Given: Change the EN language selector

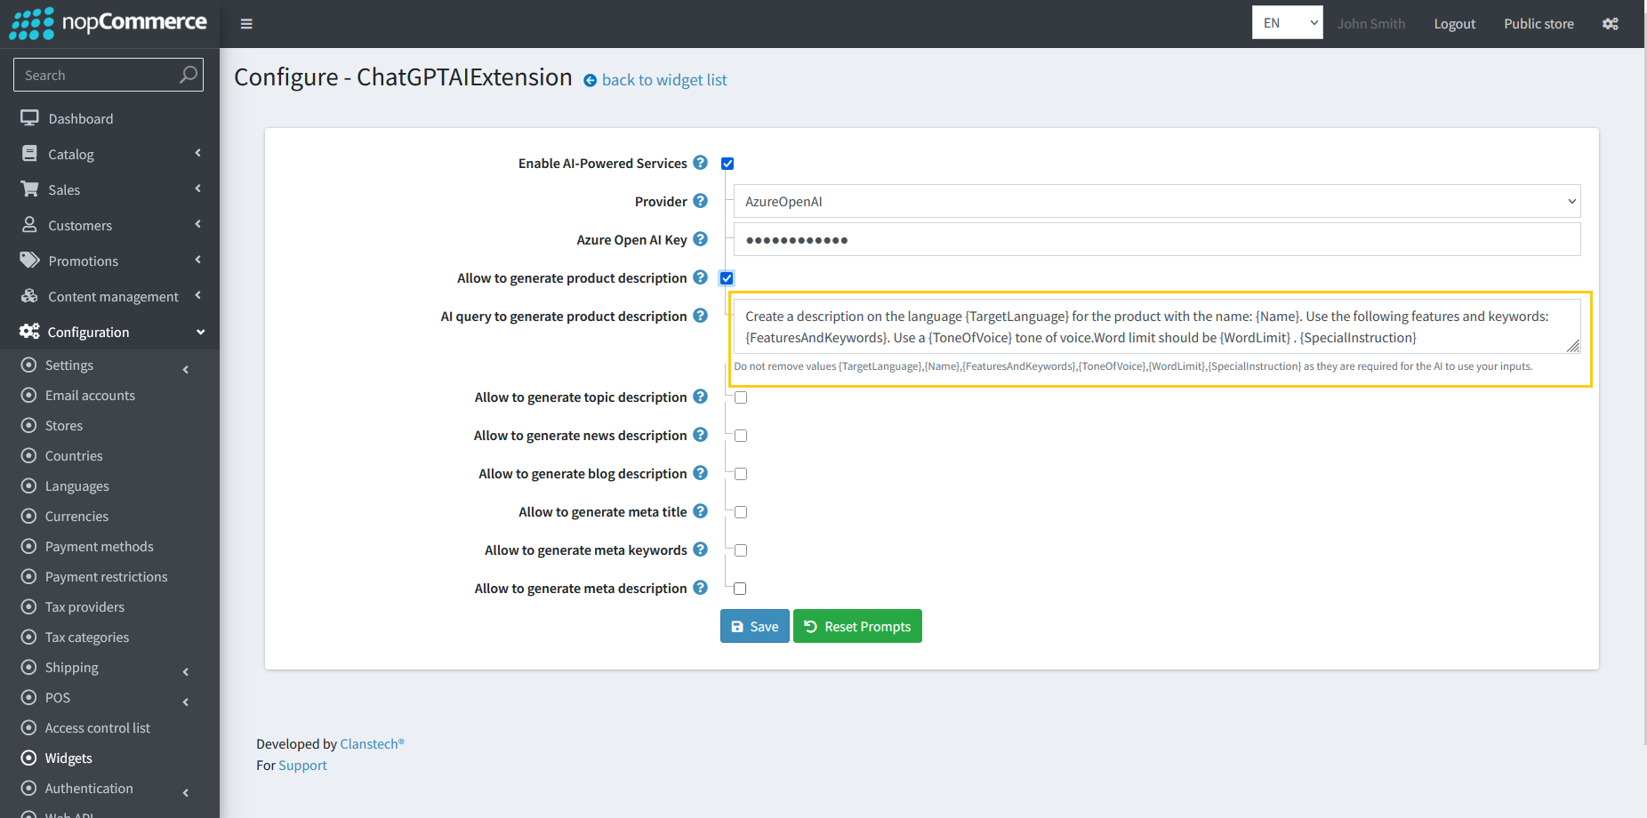Looking at the screenshot, I should pos(1287,22).
